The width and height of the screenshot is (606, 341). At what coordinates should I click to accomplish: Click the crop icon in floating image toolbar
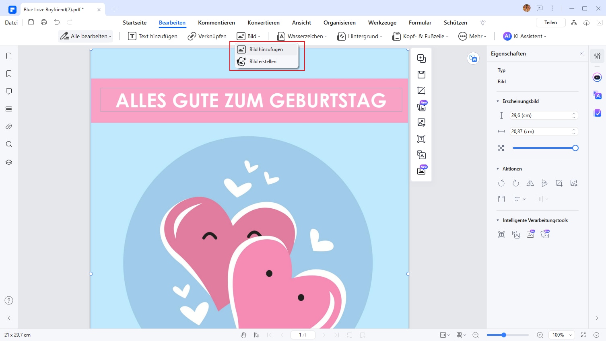coord(421,90)
